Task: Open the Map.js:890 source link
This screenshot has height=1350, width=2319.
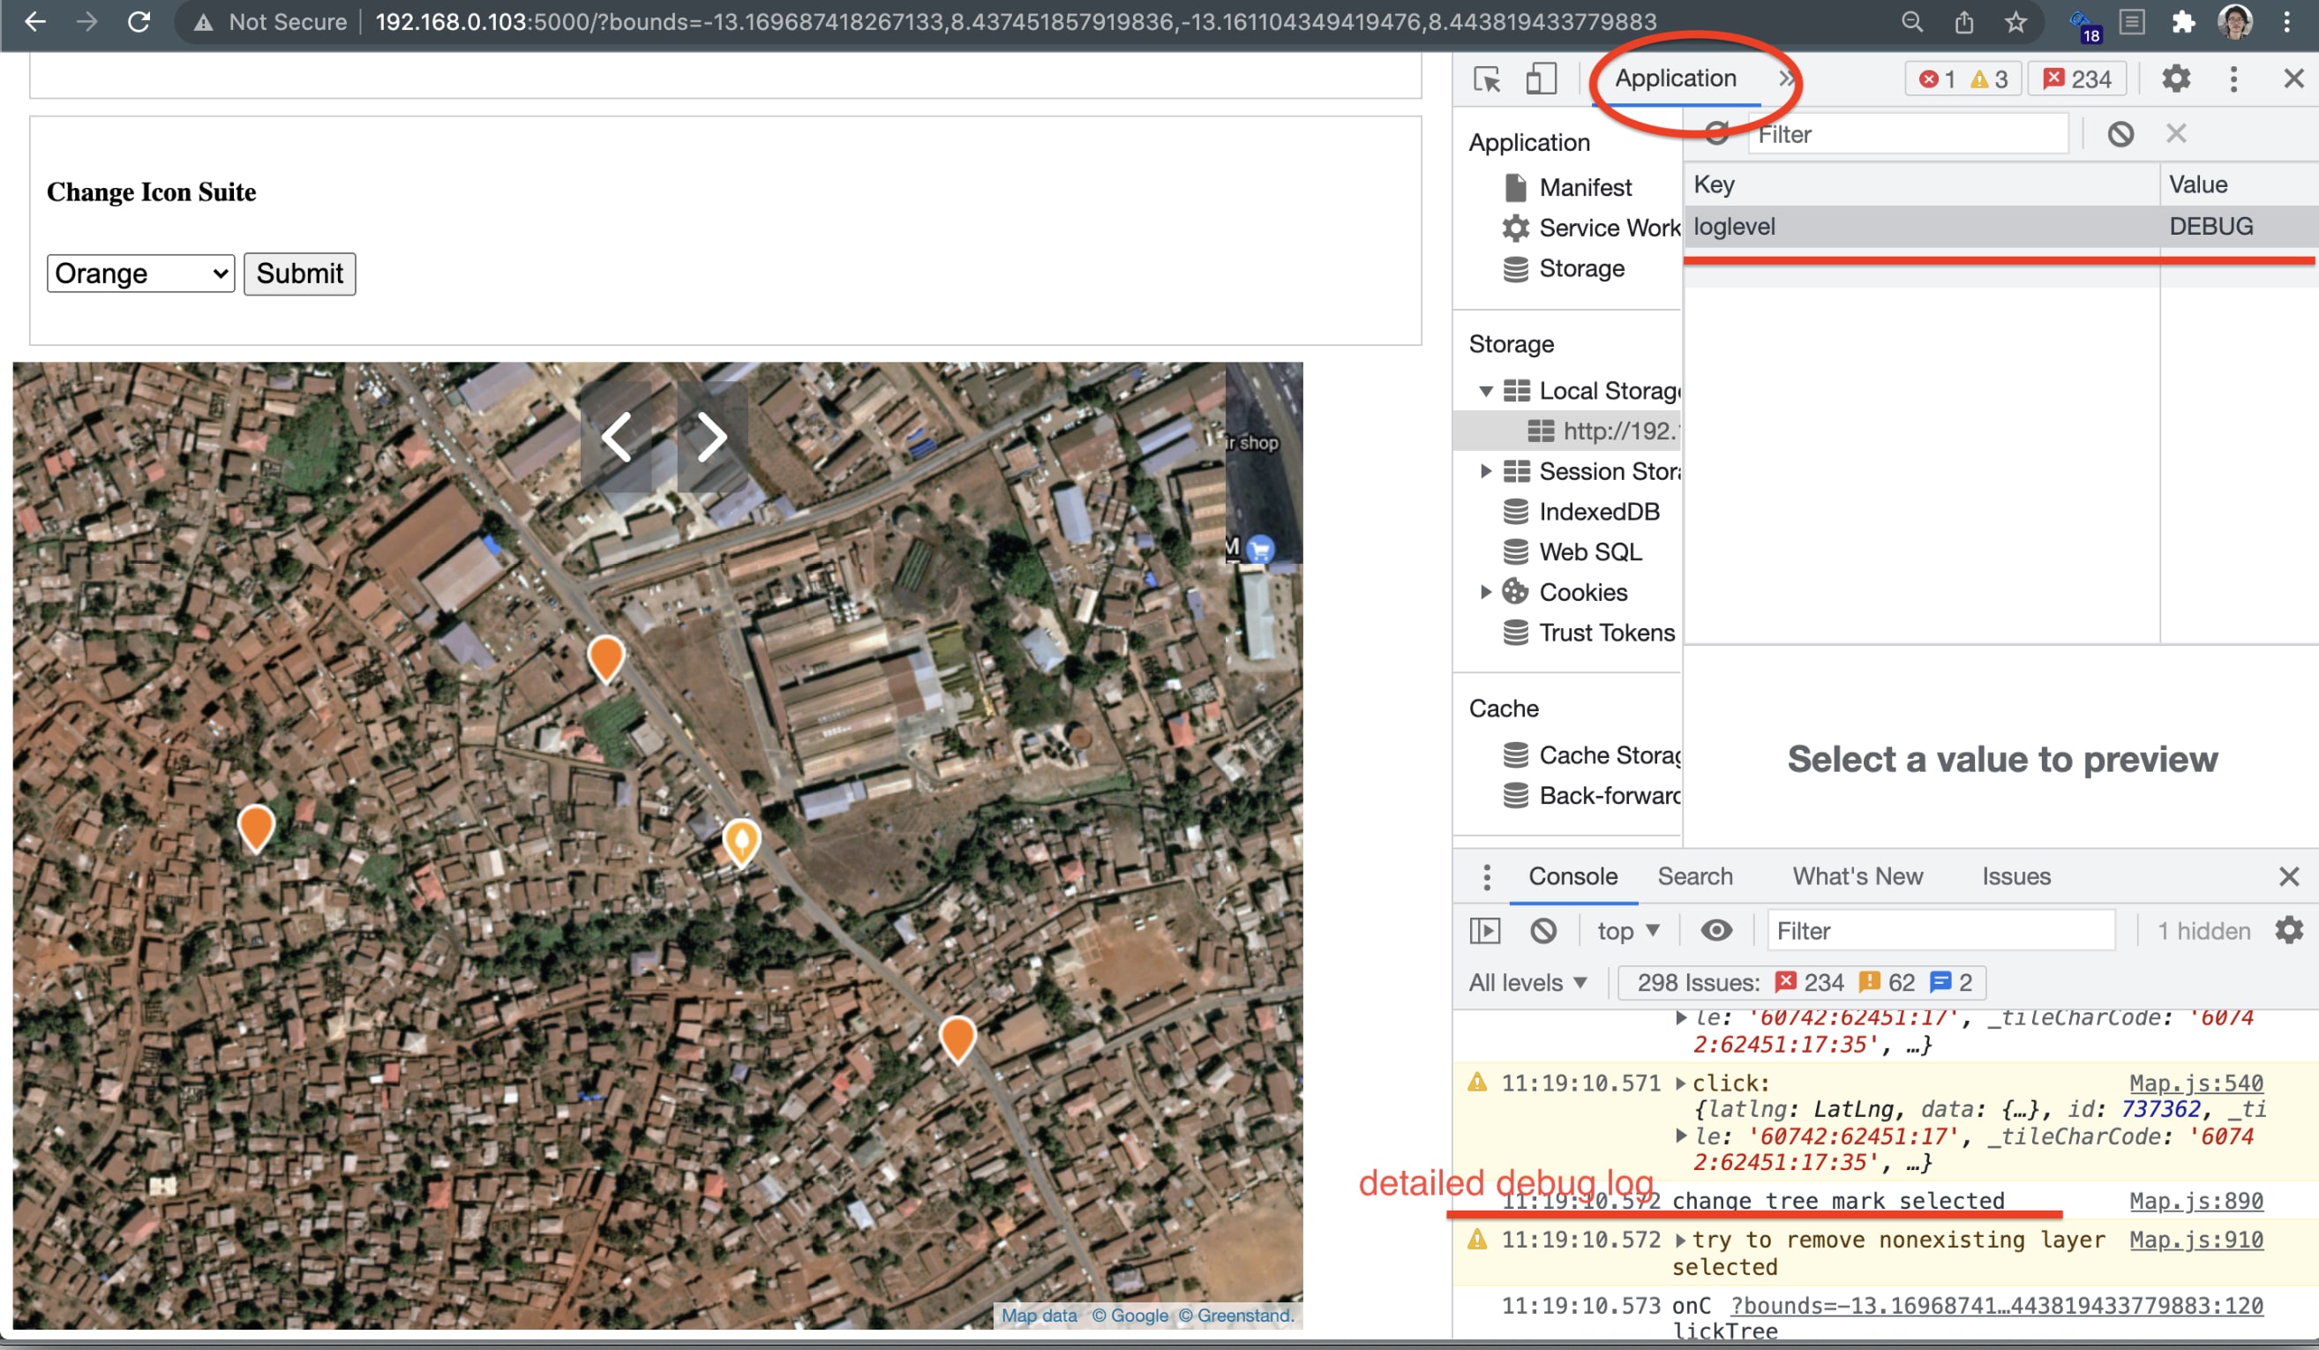Action: pyautogui.click(x=2195, y=1201)
